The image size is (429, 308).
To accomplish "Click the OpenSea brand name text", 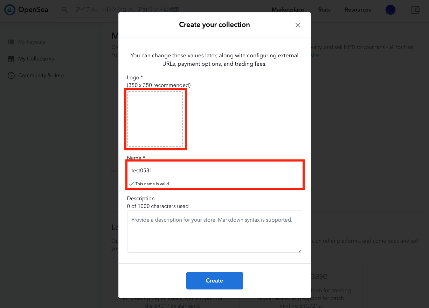I will (33, 10).
